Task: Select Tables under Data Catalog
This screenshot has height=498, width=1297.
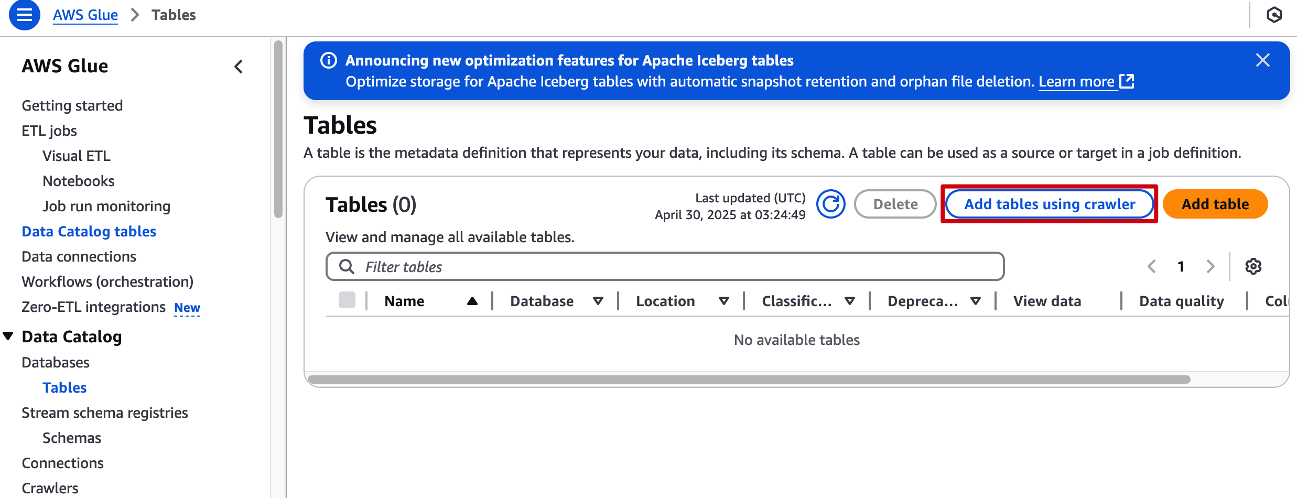Action: coord(64,387)
